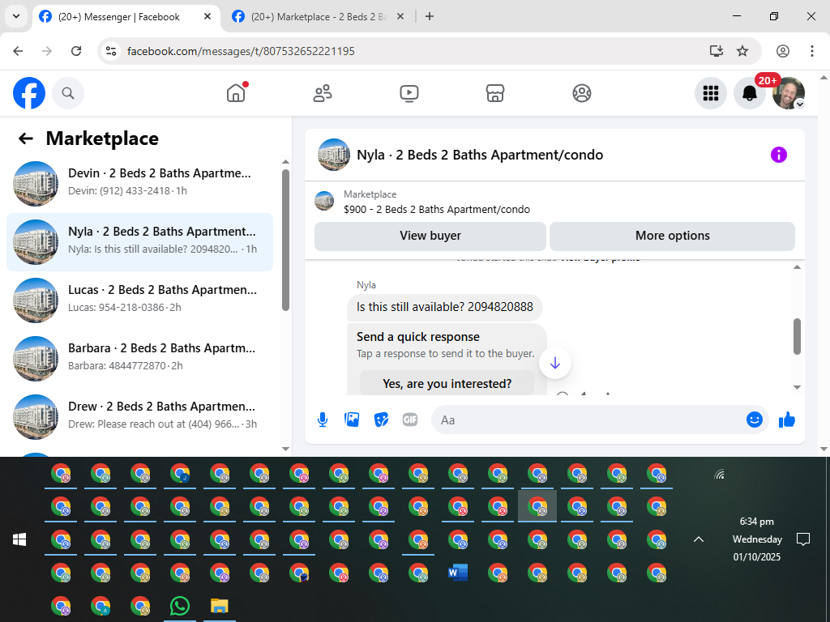Go to the Home feed icon

tap(236, 93)
